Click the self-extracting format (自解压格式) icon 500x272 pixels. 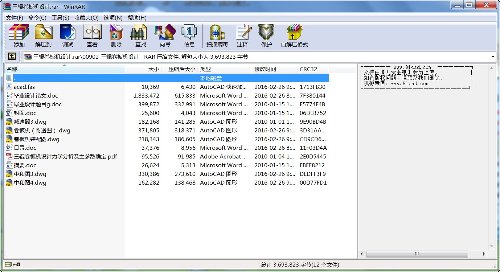click(294, 36)
